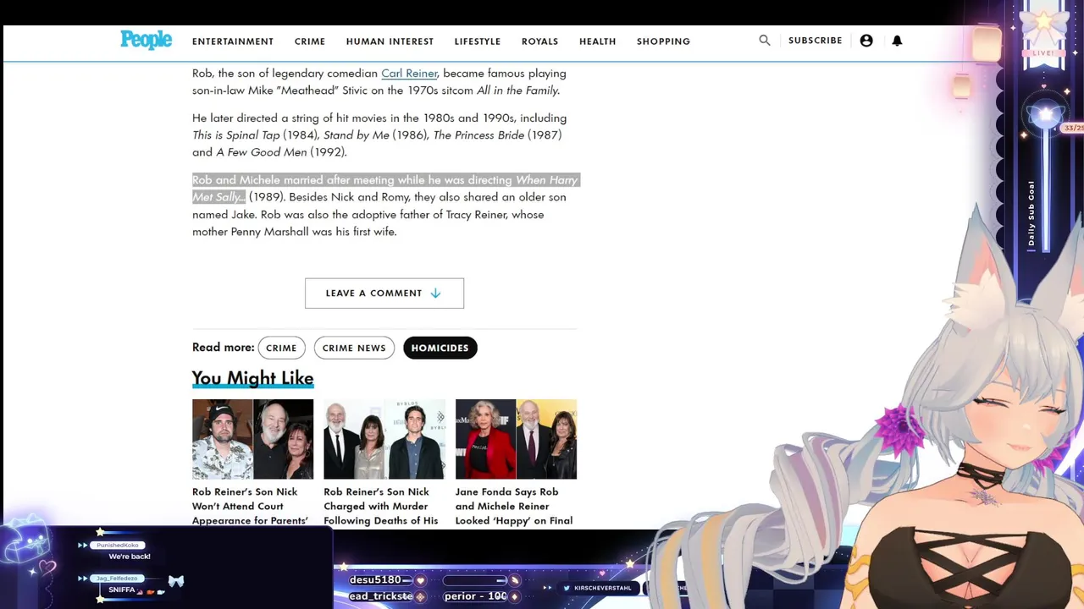
Task: Open thumbnail of Nick charged with murder article
Action: point(384,439)
